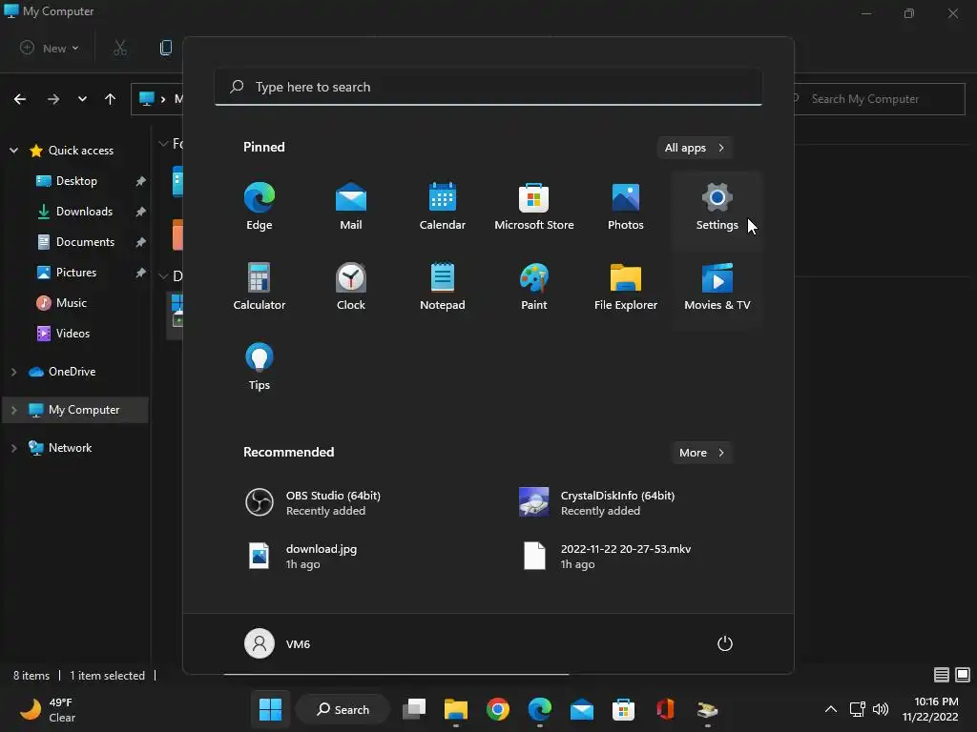Open Microsoft Store from the taskbar
Screen dimensions: 977x732
[x=624, y=709]
